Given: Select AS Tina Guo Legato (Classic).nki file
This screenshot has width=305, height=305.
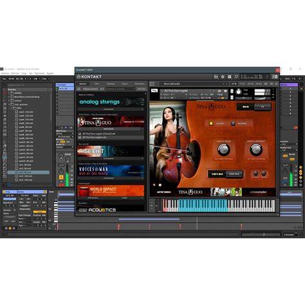Looking at the screenshot, I should (x=99, y=134).
